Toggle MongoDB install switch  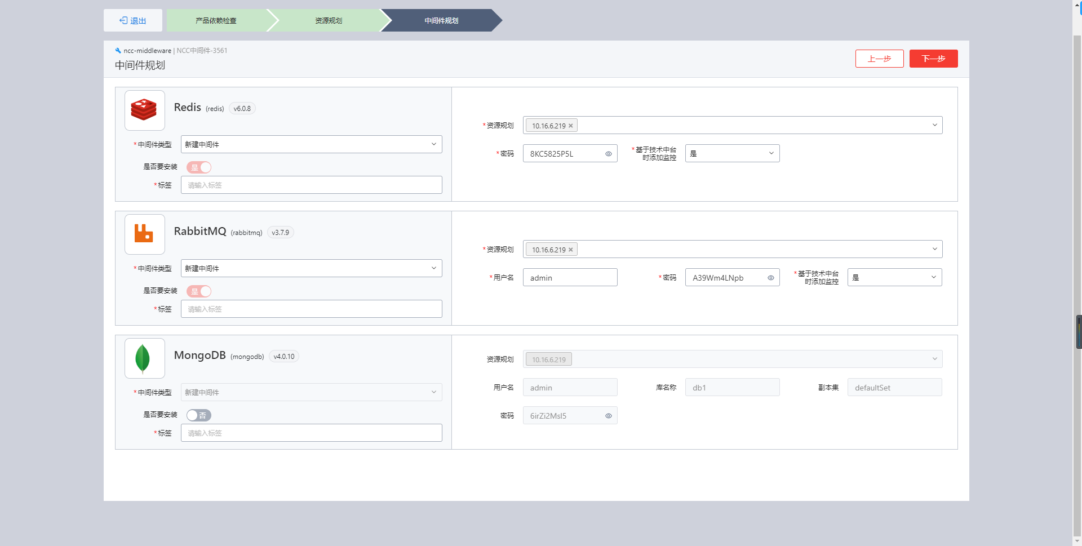[199, 415]
